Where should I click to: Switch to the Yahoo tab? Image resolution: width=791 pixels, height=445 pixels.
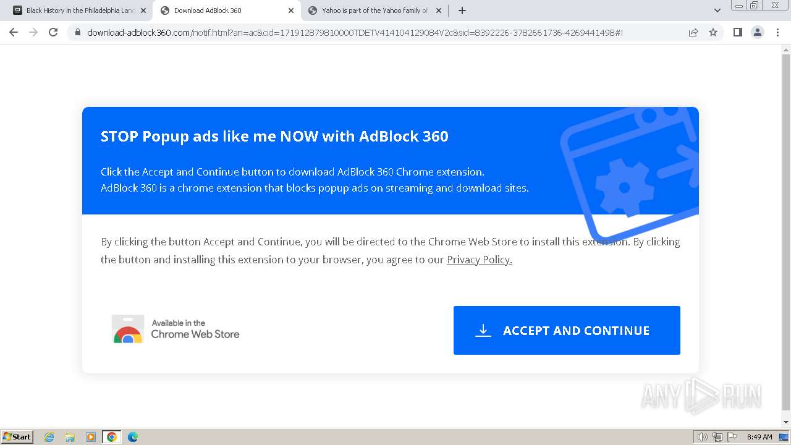374,11
